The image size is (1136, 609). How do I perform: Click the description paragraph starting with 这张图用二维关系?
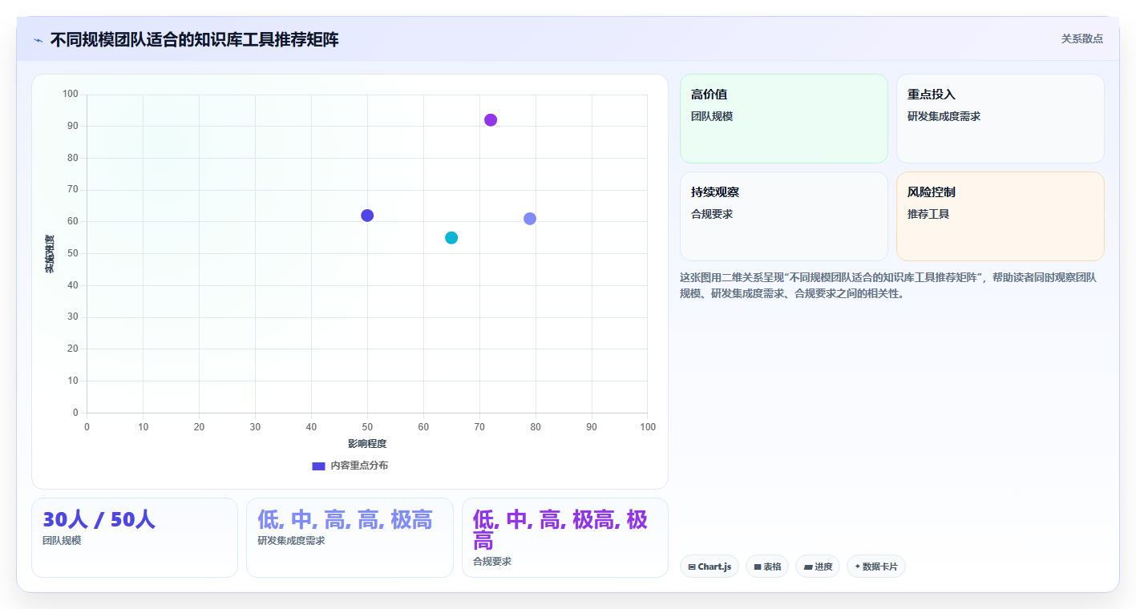click(x=888, y=285)
